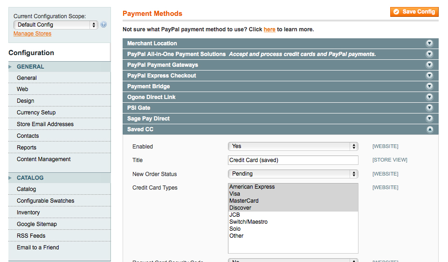Open Store Email Addresses tab
Image resolution: width=448 pixels, height=262 pixels.
click(45, 124)
